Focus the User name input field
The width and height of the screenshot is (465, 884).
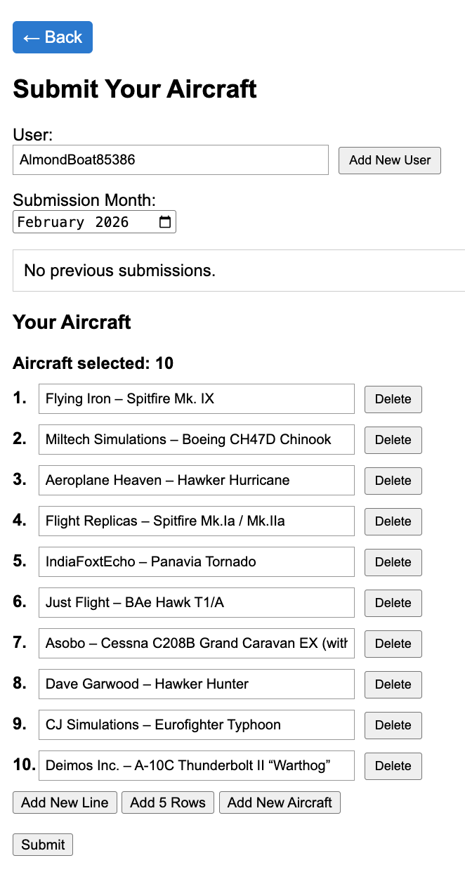coord(171,160)
